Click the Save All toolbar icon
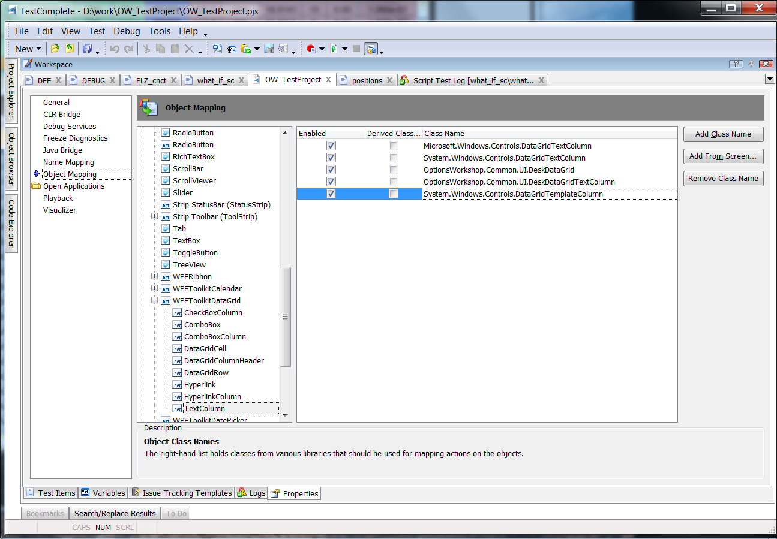The height and width of the screenshot is (539, 777). (88, 49)
